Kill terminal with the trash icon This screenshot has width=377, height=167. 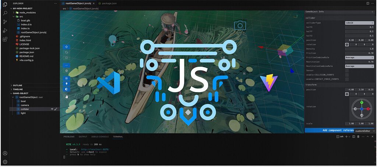click(358, 137)
